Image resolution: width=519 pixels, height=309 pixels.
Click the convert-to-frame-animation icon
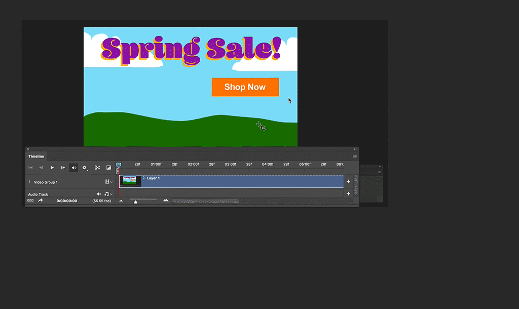29,200
